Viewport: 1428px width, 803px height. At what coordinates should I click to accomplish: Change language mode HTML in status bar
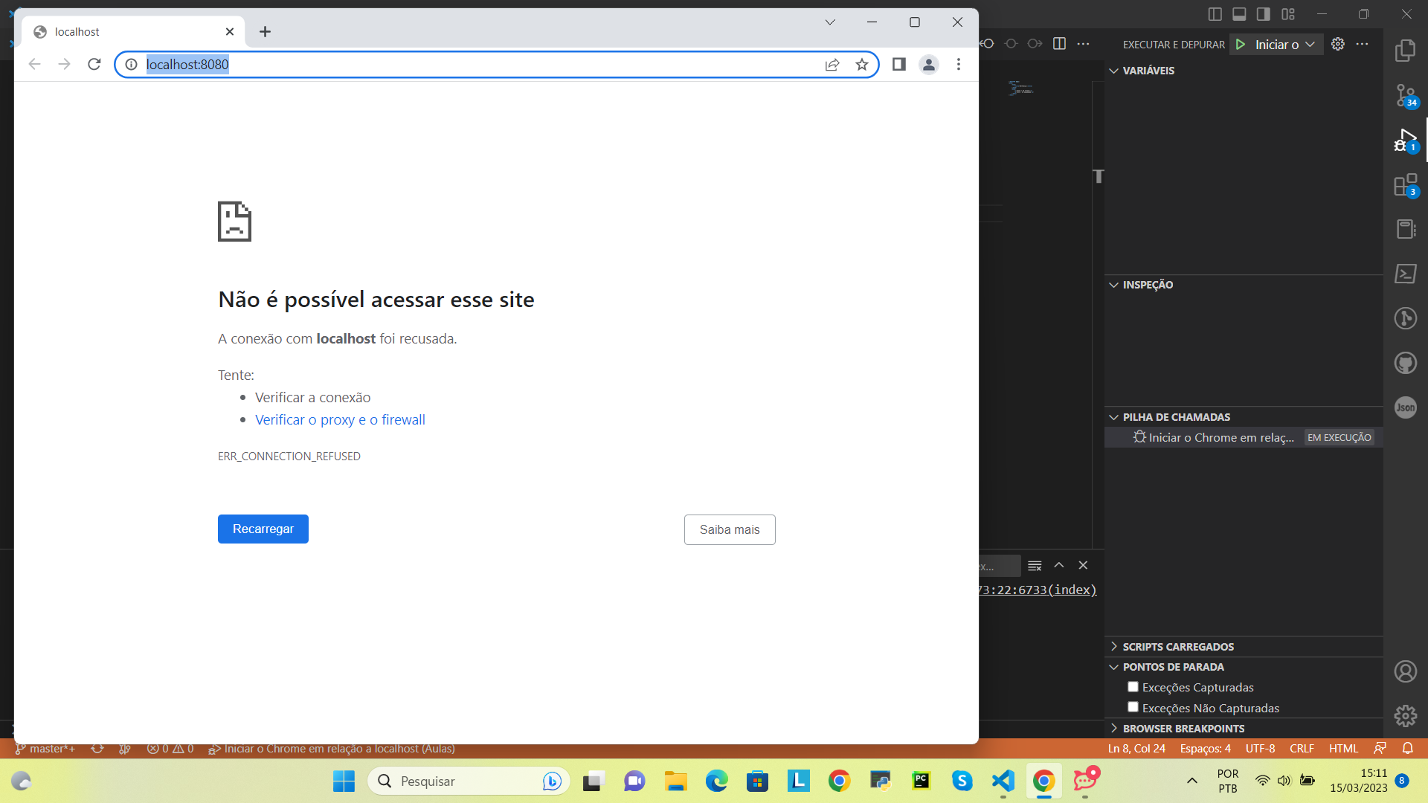[1343, 749]
